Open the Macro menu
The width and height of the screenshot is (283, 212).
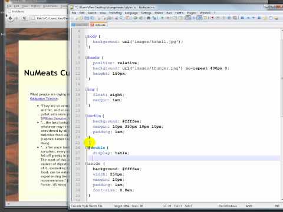click(159, 13)
